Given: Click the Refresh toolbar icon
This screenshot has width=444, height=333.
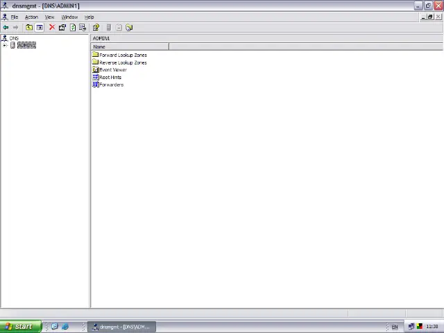Looking at the screenshot, I should [x=72, y=28].
